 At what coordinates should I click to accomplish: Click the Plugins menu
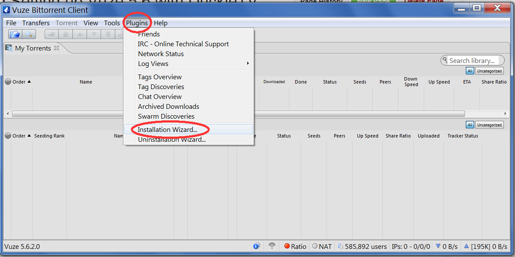tap(137, 23)
